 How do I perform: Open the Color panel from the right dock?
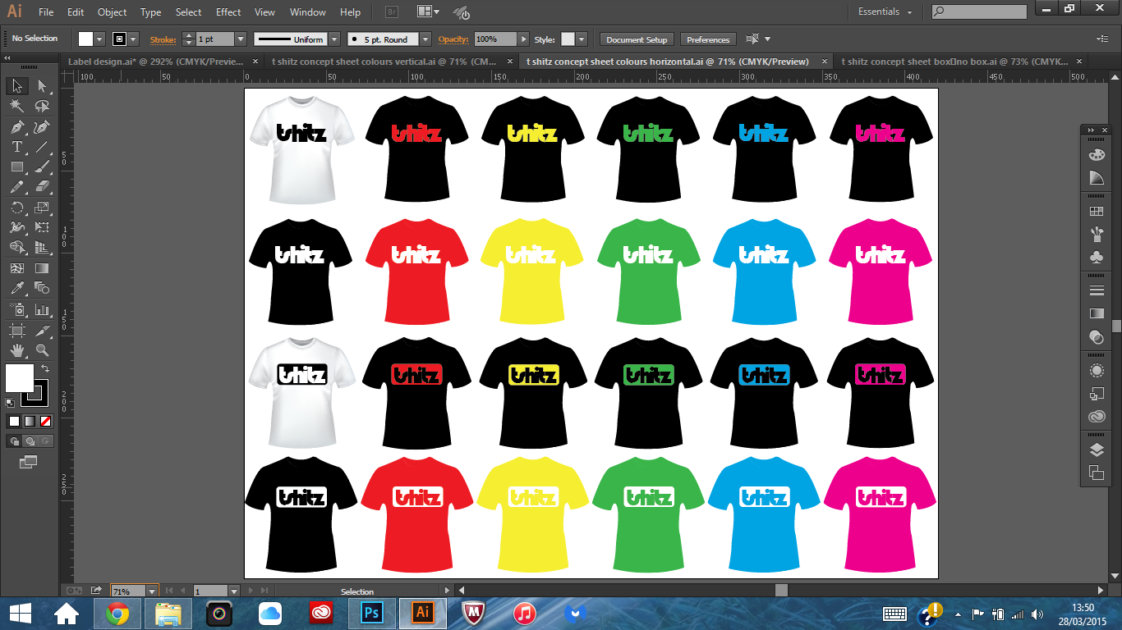[x=1096, y=153]
